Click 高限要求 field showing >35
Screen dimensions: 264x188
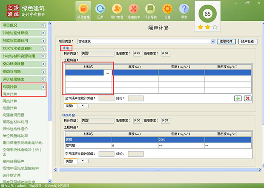[x=165, y=121]
